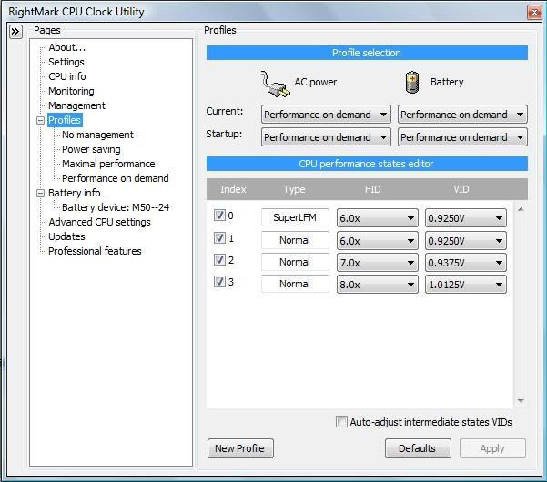Open the Startup AC power profile dropdown
The image size is (547, 482).
pyautogui.click(x=326, y=137)
